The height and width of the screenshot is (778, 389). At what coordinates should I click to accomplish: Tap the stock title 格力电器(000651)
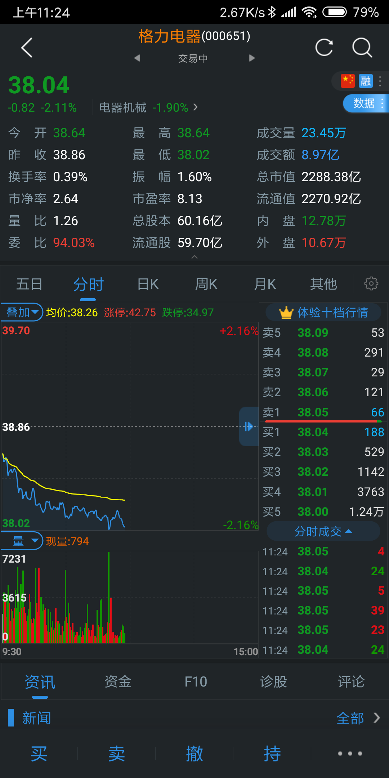[x=194, y=36]
